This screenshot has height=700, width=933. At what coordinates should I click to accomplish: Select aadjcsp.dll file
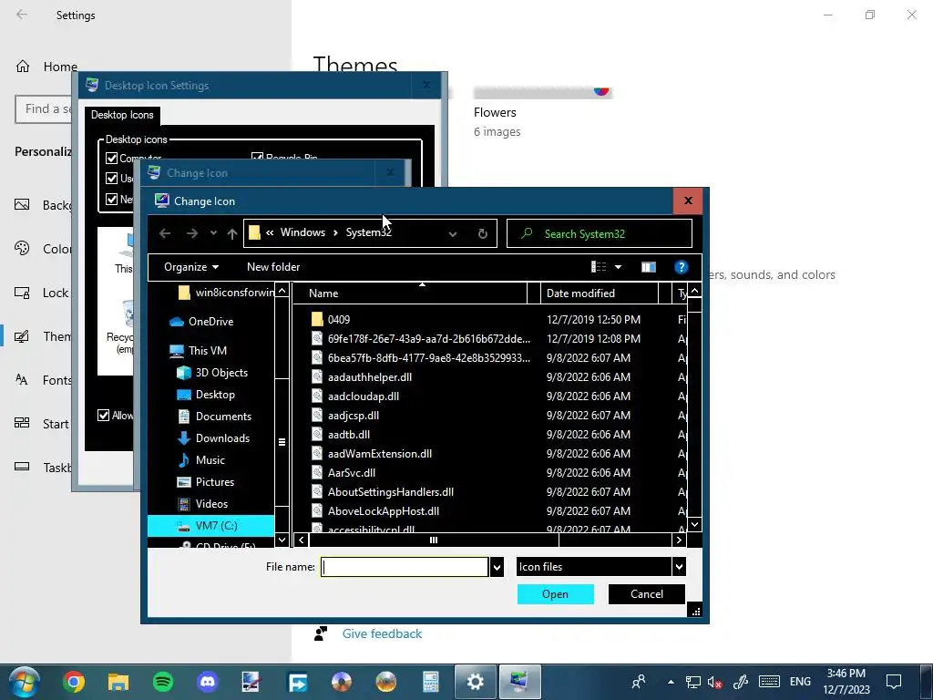point(353,415)
